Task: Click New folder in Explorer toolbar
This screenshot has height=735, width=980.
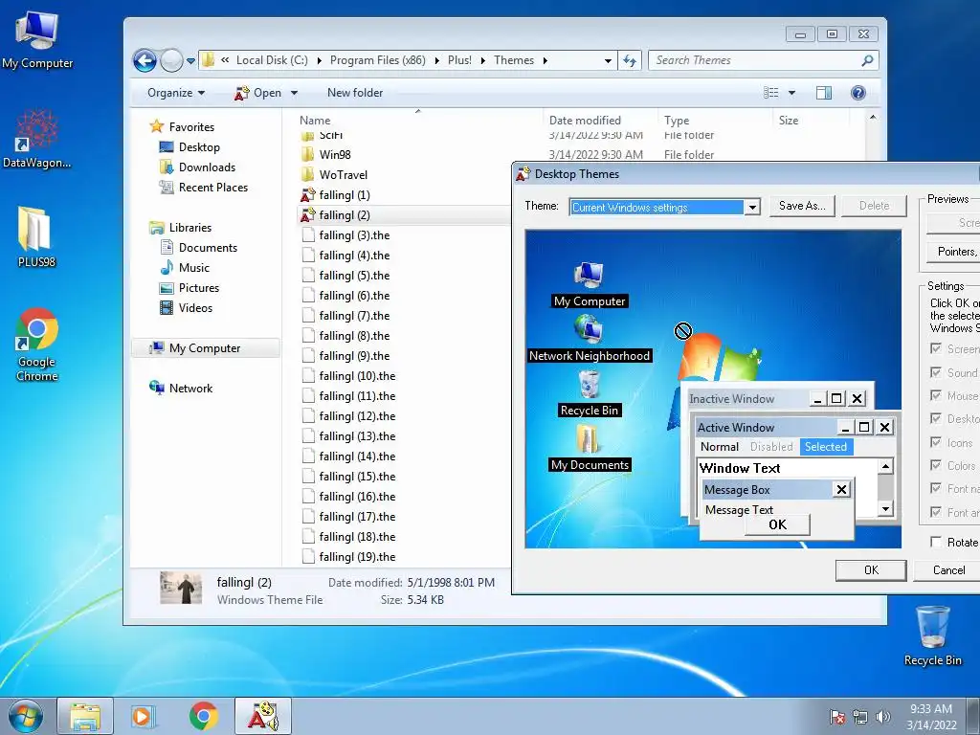Action: 354,93
